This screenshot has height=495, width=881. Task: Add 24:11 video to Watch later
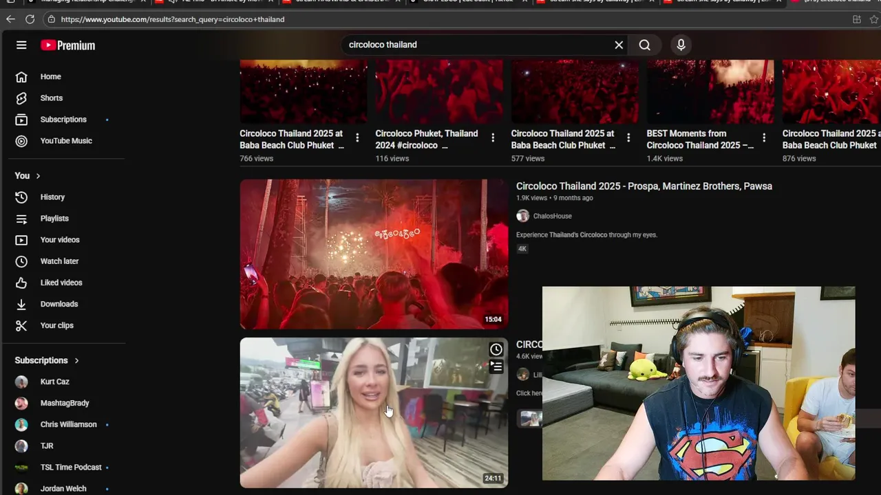point(496,349)
